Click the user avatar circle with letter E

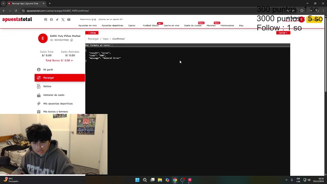pos(43,38)
